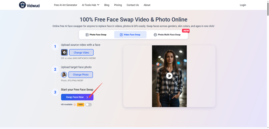Screen dimensions: 269x129
Task: Open Photo Multi-Face Swap tab
Action: pos(167,35)
